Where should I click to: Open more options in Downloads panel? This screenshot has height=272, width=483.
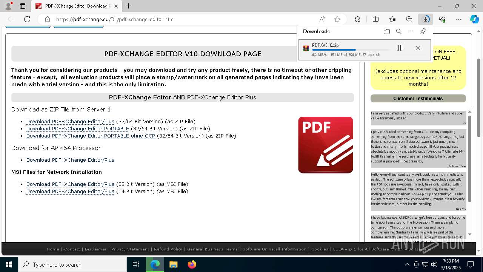tap(411, 31)
